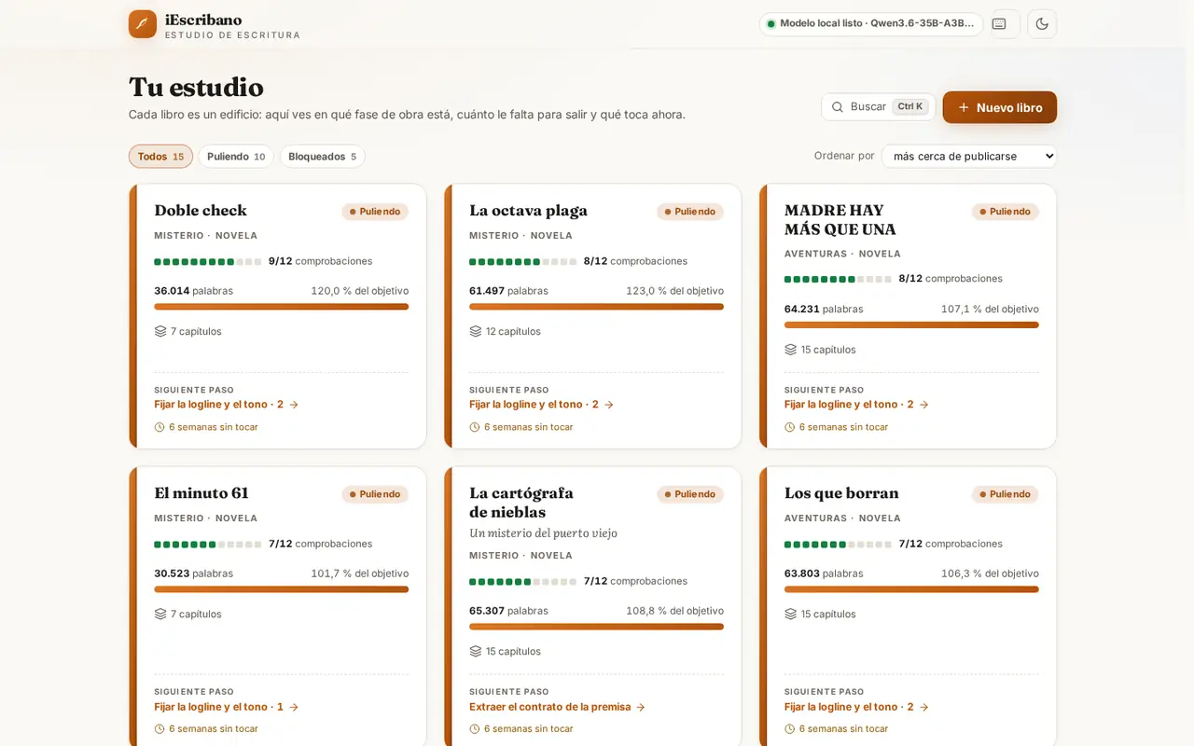
Task: Click the clock icon on El minuto 61
Action: click(x=160, y=729)
